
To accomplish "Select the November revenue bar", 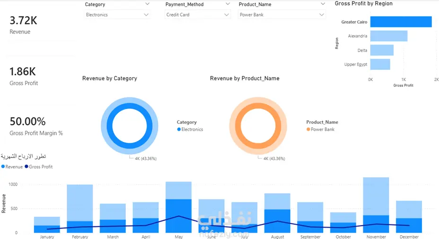I will coord(376,205).
